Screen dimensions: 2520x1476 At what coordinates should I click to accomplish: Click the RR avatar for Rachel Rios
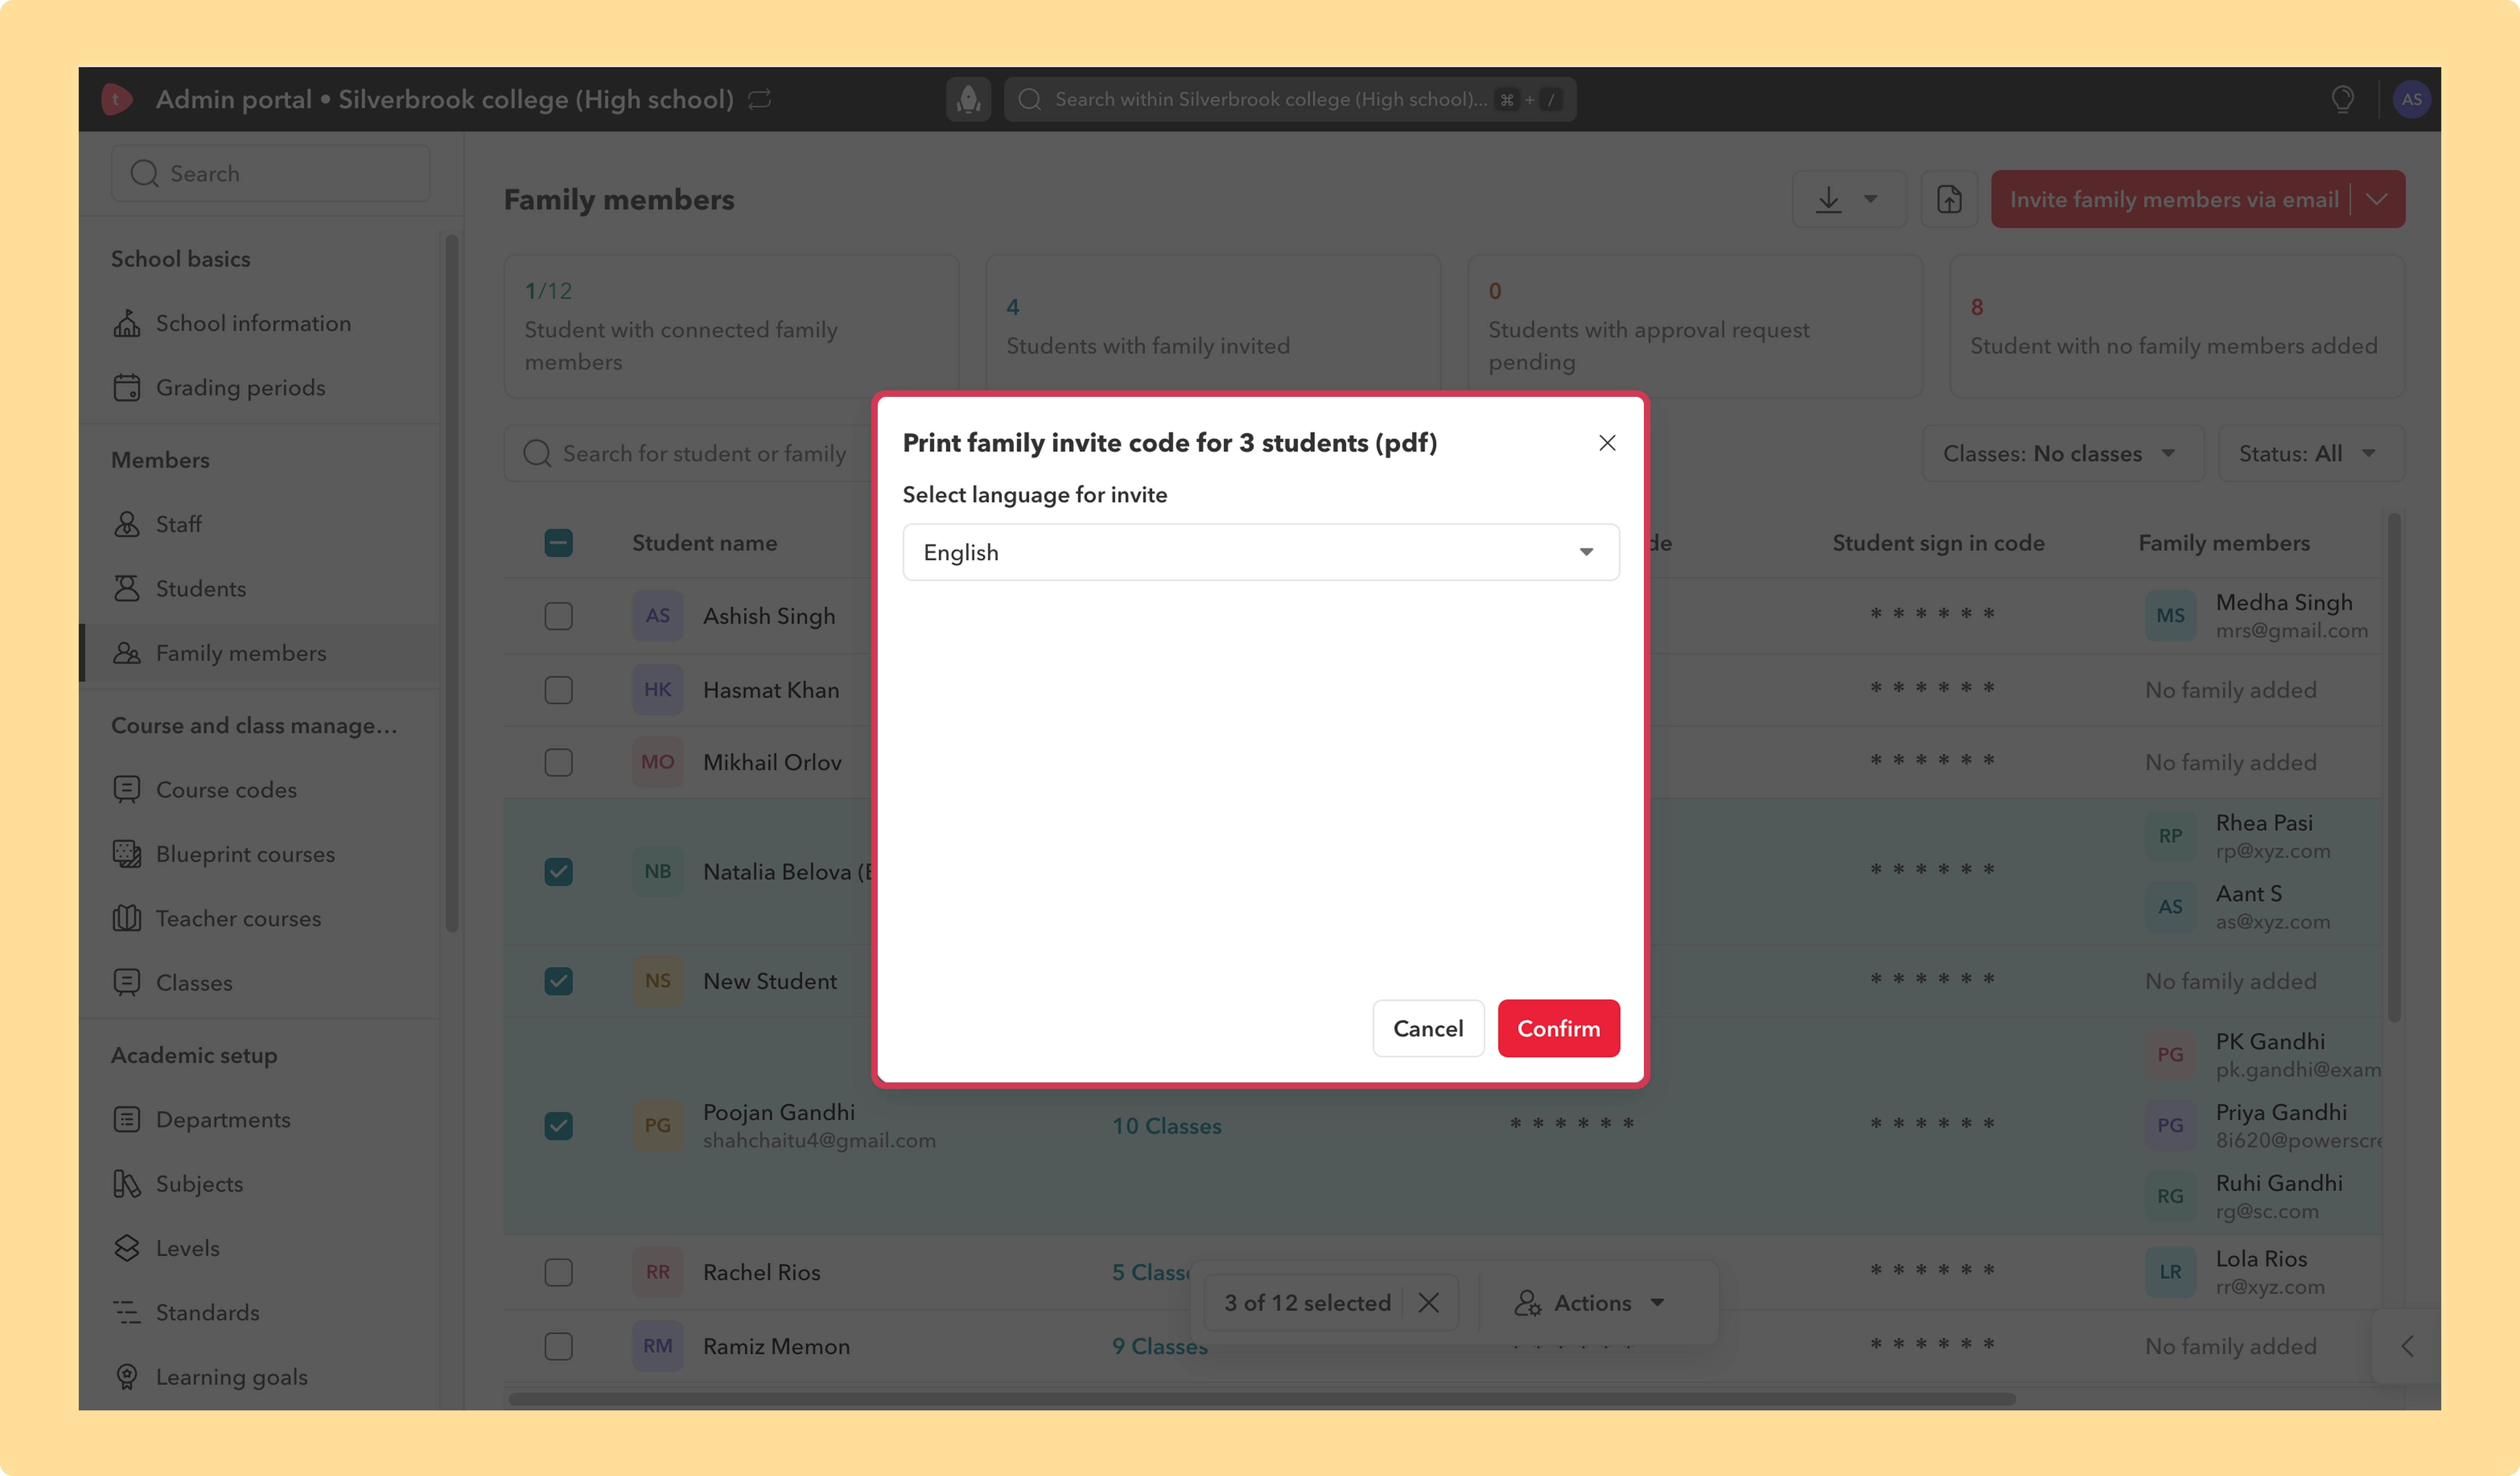pyautogui.click(x=658, y=1272)
